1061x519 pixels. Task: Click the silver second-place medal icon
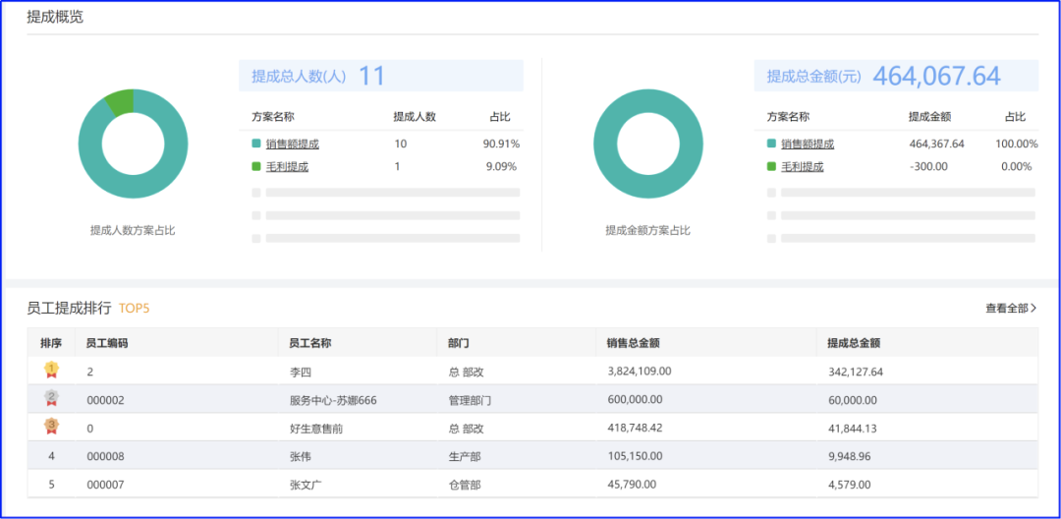pyautogui.click(x=51, y=398)
